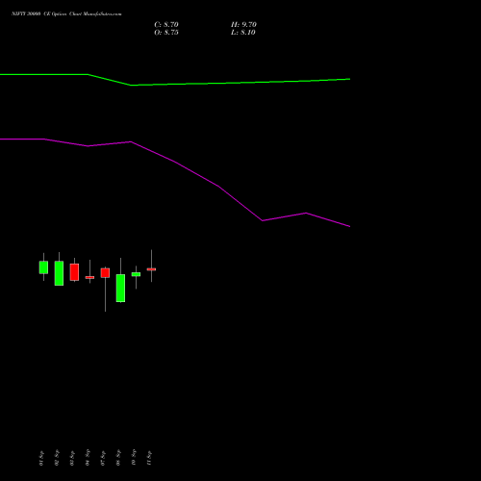Click the '11 Sep' date axis label

(x=149, y=458)
